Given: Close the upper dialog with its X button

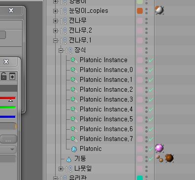Looking at the screenshot, I should pyautogui.click(x=11, y=10).
